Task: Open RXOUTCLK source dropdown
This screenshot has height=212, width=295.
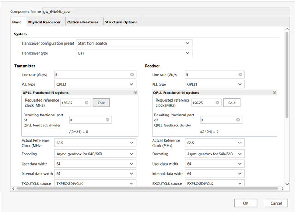Action: 215,183
